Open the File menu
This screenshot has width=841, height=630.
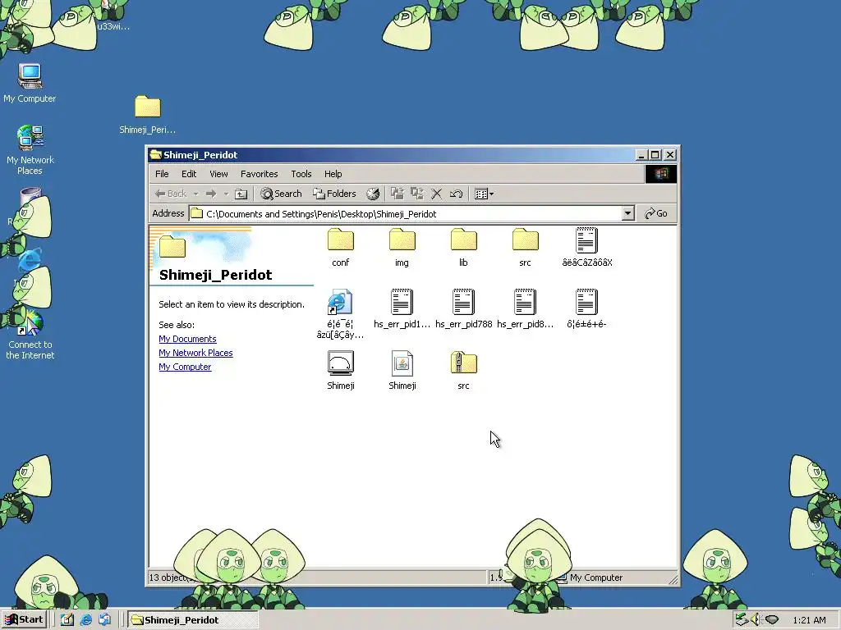pos(162,174)
